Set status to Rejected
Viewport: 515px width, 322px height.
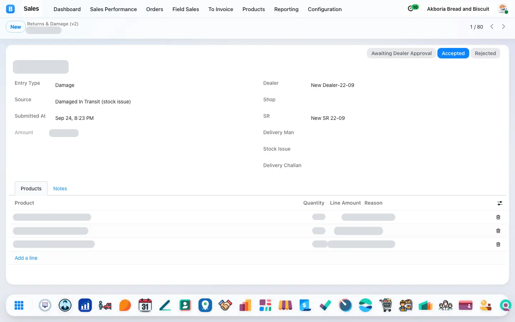point(485,53)
